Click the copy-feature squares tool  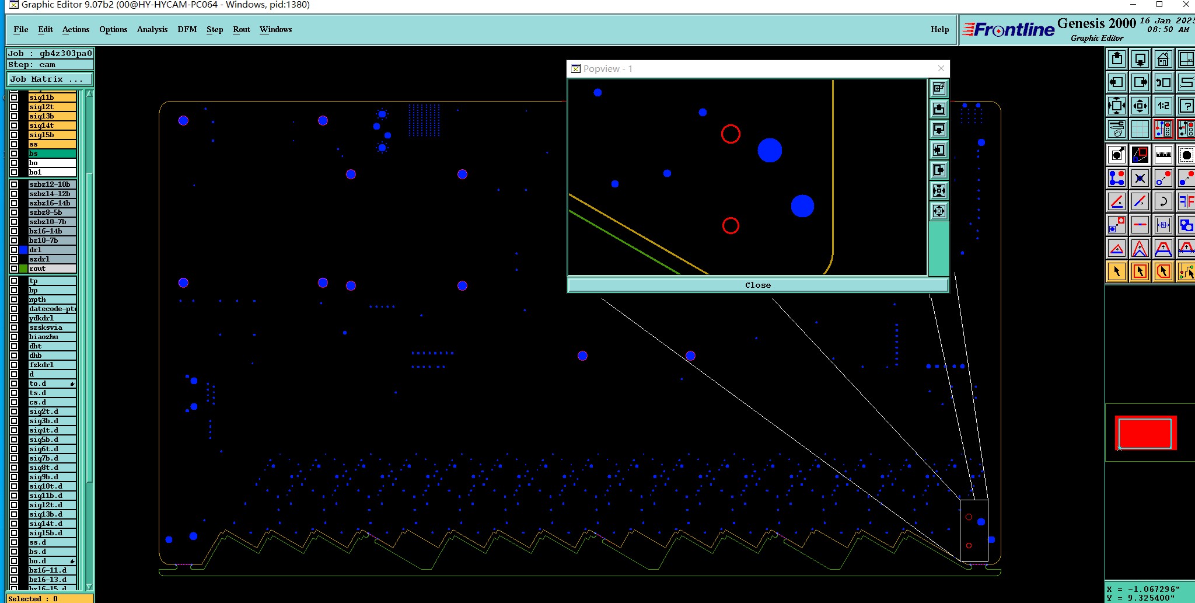coord(1116,225)
